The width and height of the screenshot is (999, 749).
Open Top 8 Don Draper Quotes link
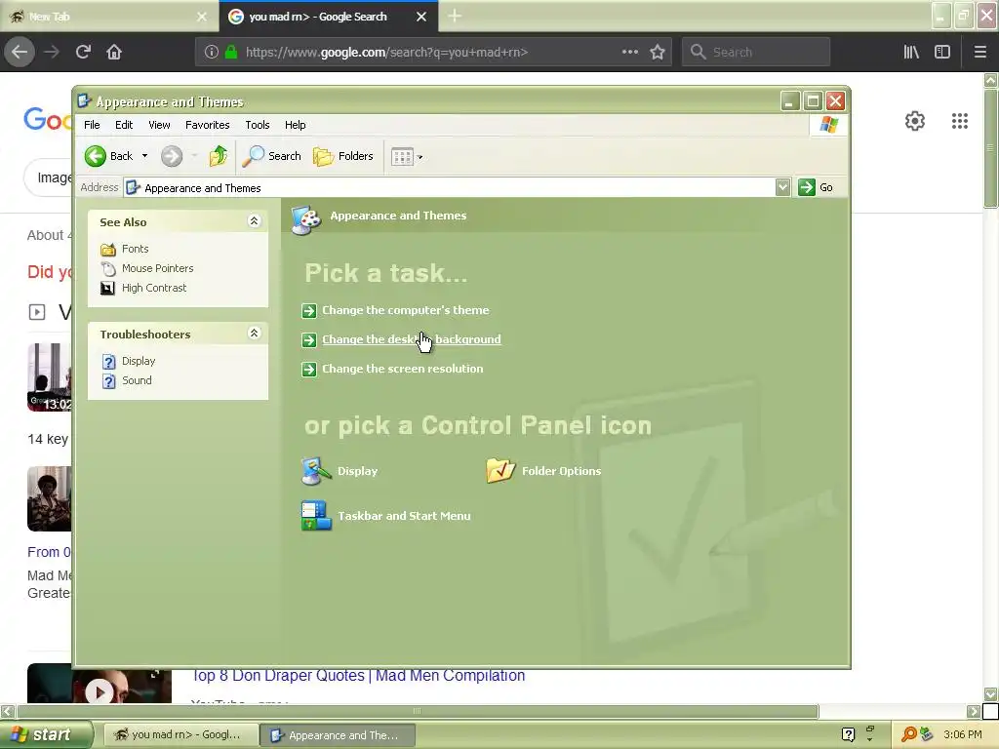pos(358,676)
